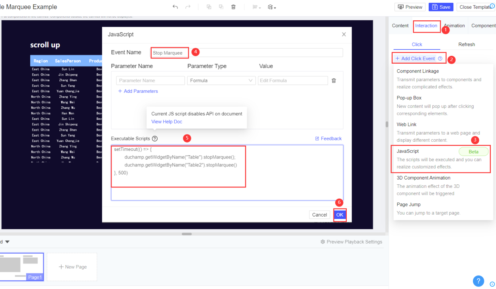Click the duplicate component icon in the toolbar
The width and height of the screenshot is (496, 289).
tap(209, 7)
